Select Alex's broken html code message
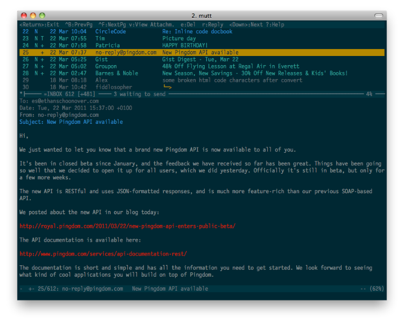Image resolution: width=404 pixels, height=324 pixels. (x=202, y=80)
